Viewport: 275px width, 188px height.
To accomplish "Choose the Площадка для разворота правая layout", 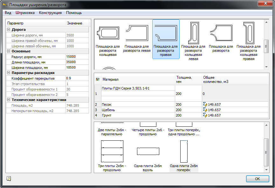I will coord(166,39).
